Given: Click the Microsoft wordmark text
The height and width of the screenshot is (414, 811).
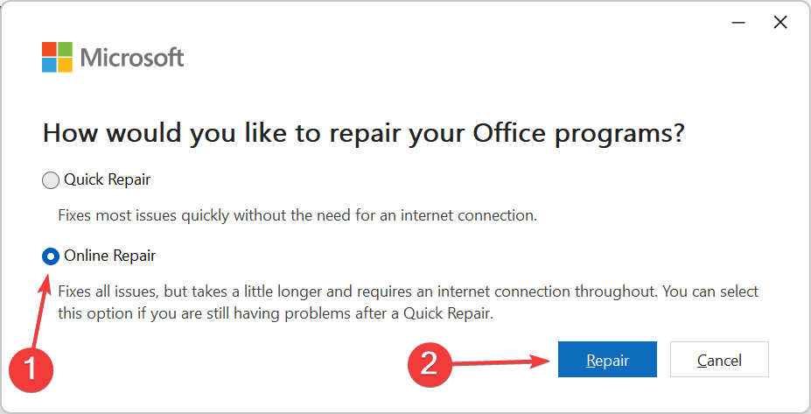Looking at the screenshot, I should [132, 58].
